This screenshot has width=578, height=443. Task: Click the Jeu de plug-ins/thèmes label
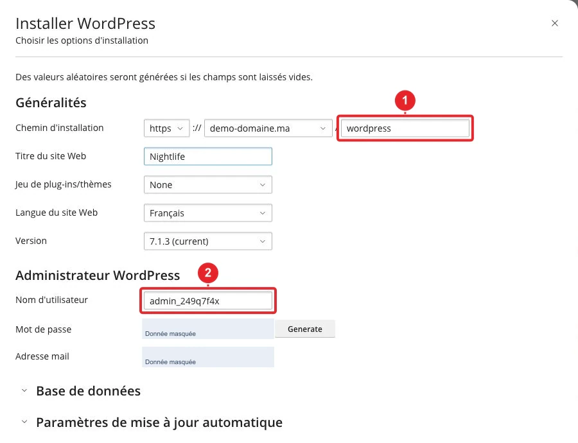click(64, 184)
